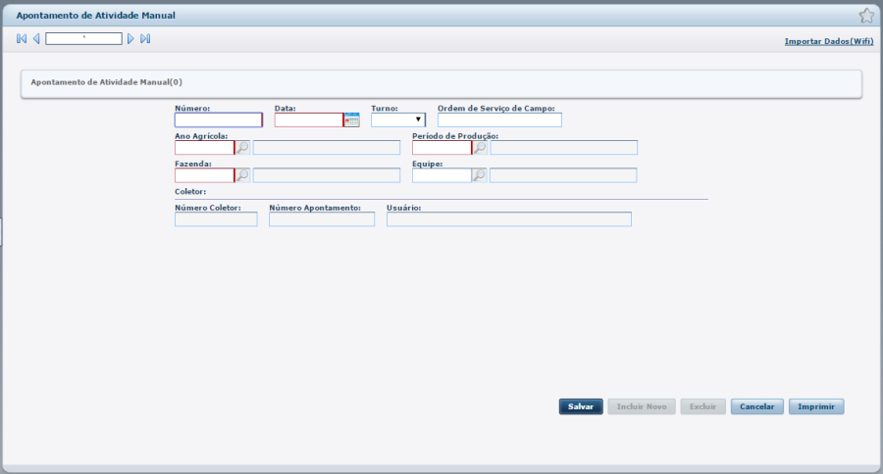
Task: Click the window title Apontamento de Atividade Manual
Action: coord(96,16)
